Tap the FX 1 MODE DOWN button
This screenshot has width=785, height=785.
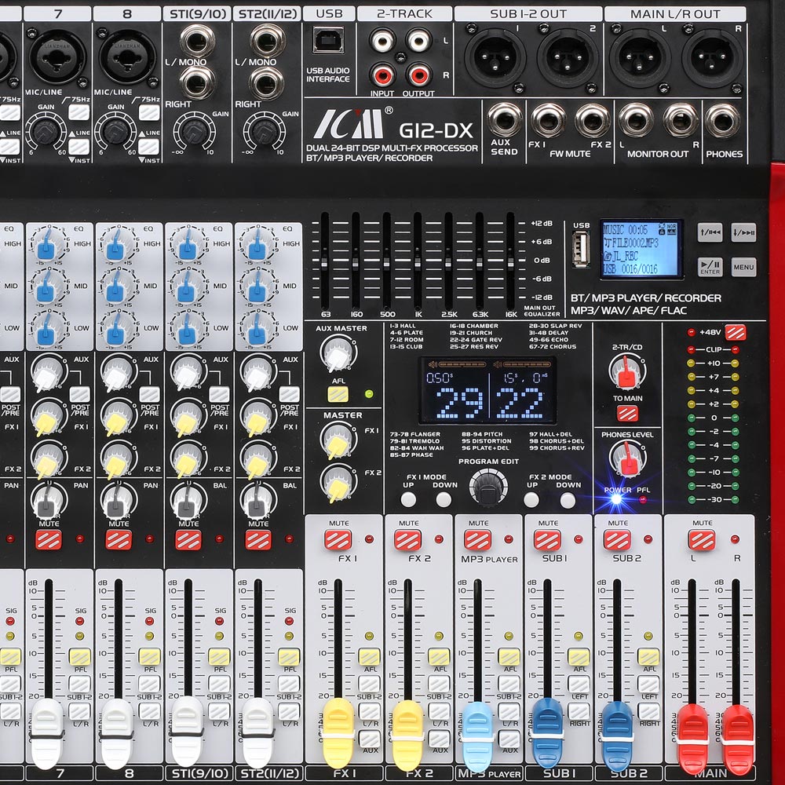click(444, 499)
